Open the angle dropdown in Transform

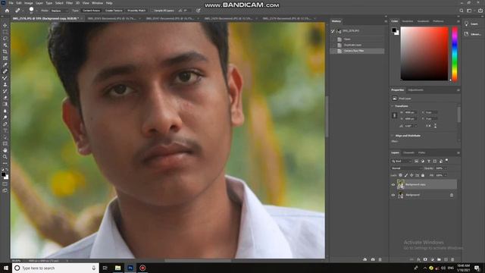pyautogui.click(x=415, y=126)
